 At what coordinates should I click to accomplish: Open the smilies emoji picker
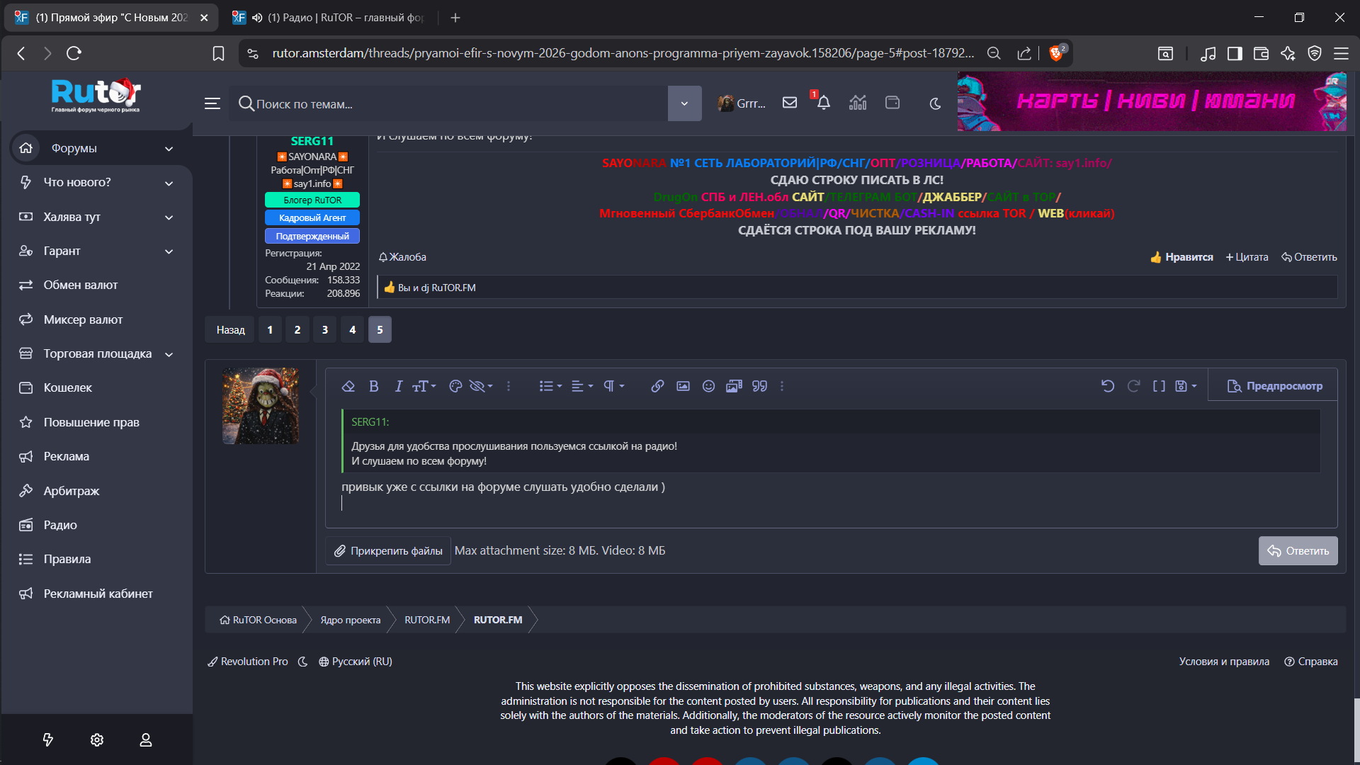708,386
